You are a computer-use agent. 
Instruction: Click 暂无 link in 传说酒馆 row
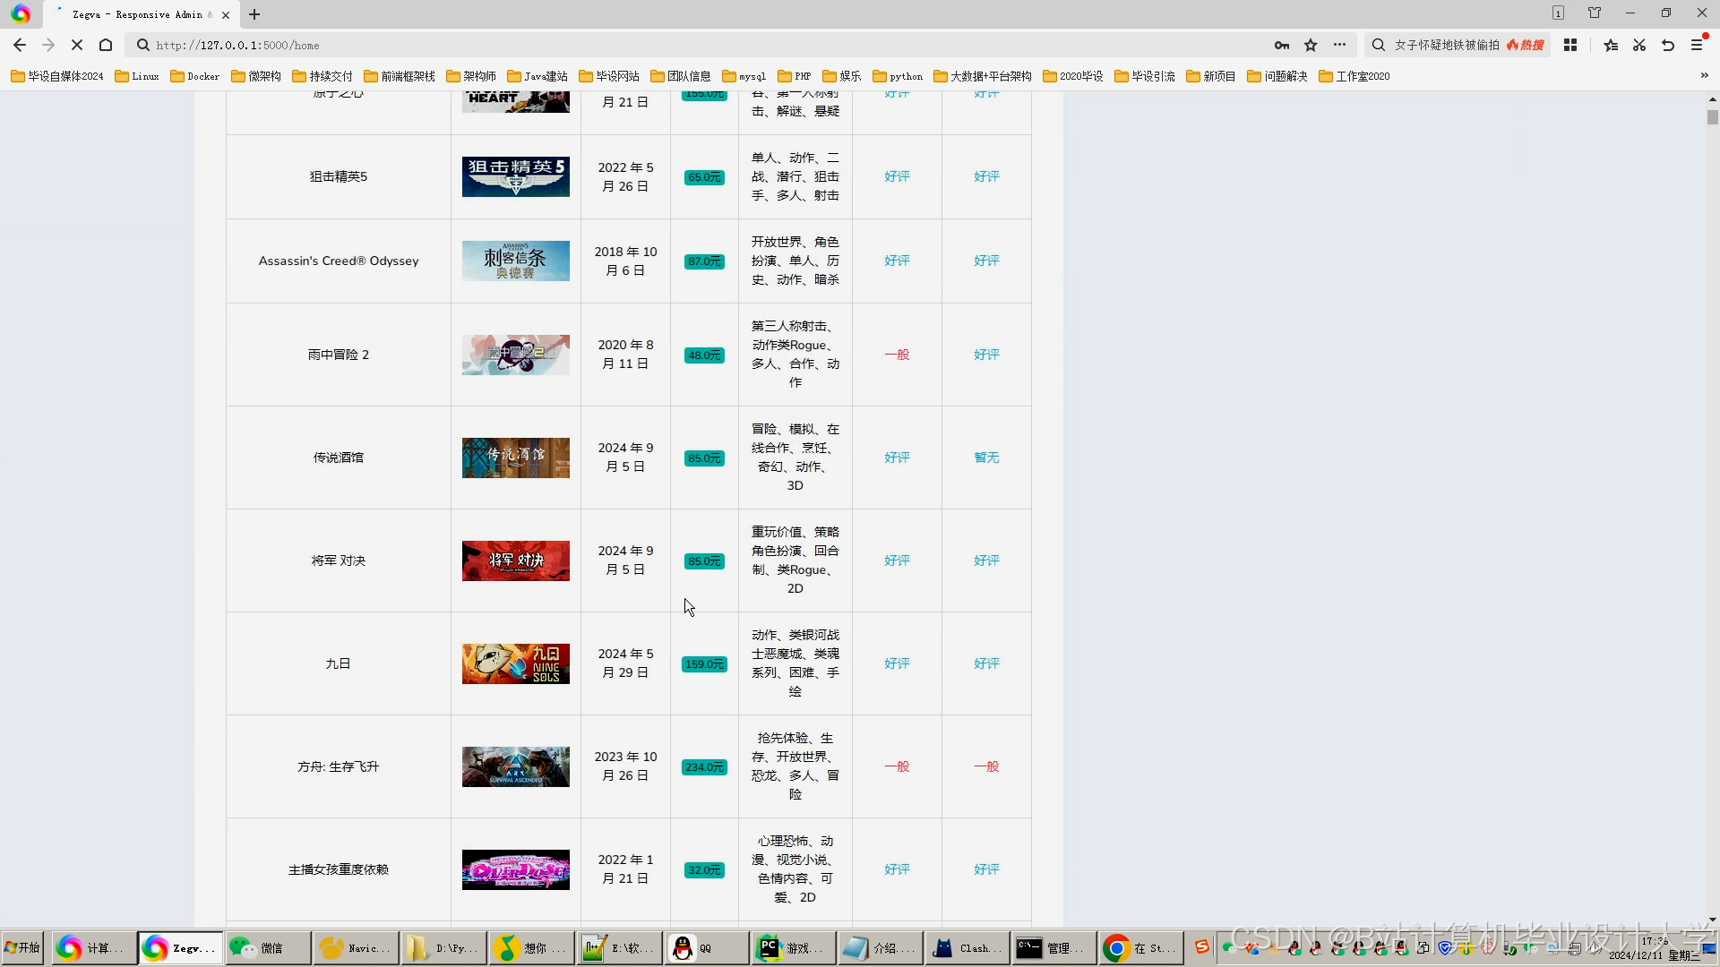click(986, 458)
